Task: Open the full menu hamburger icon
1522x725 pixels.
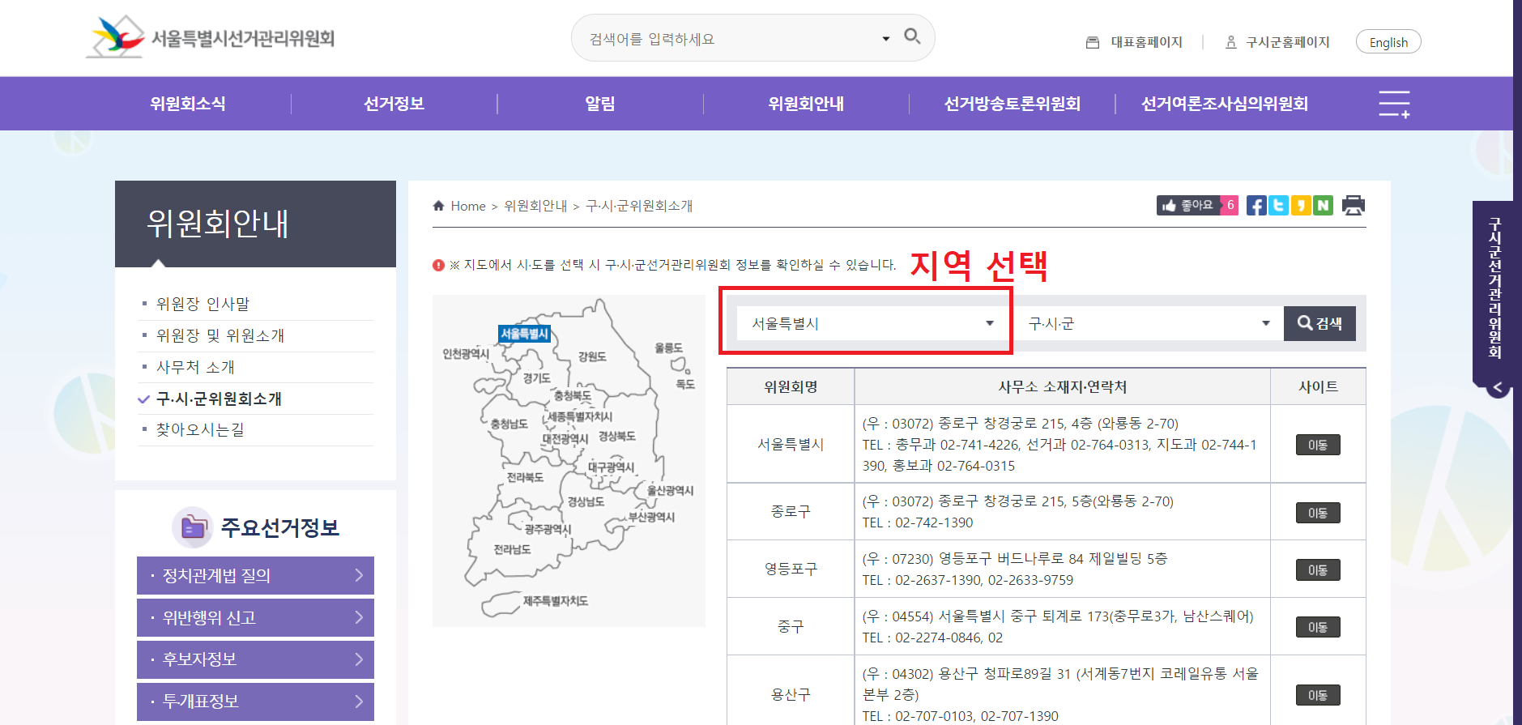Action: 1394,104
